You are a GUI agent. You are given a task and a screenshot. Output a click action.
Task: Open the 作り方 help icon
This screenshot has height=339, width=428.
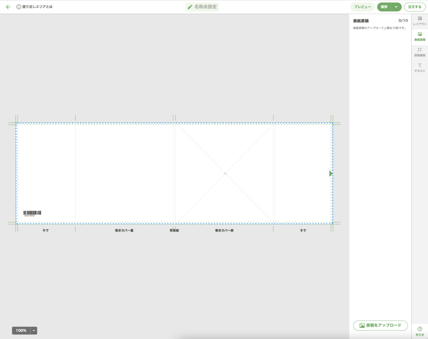(x=420, y=331)
